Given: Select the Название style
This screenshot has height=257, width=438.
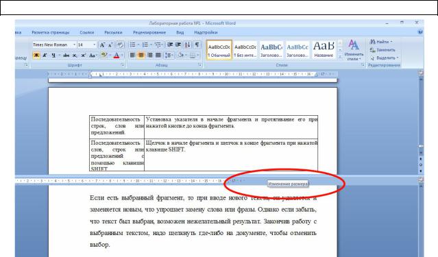Looking at the screenshot, I should pyautogui.click(x=324, y=50).
